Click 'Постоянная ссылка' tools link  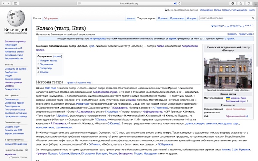point(15,109)
